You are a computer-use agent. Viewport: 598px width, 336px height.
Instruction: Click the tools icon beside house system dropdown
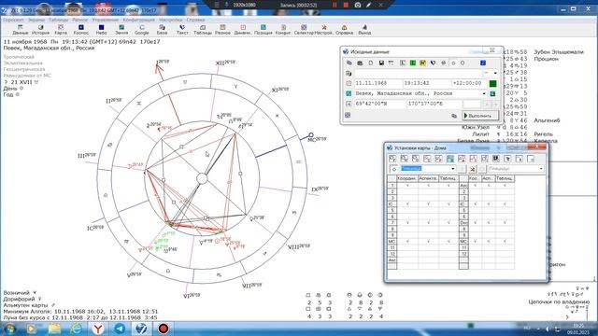click(472, 169)
